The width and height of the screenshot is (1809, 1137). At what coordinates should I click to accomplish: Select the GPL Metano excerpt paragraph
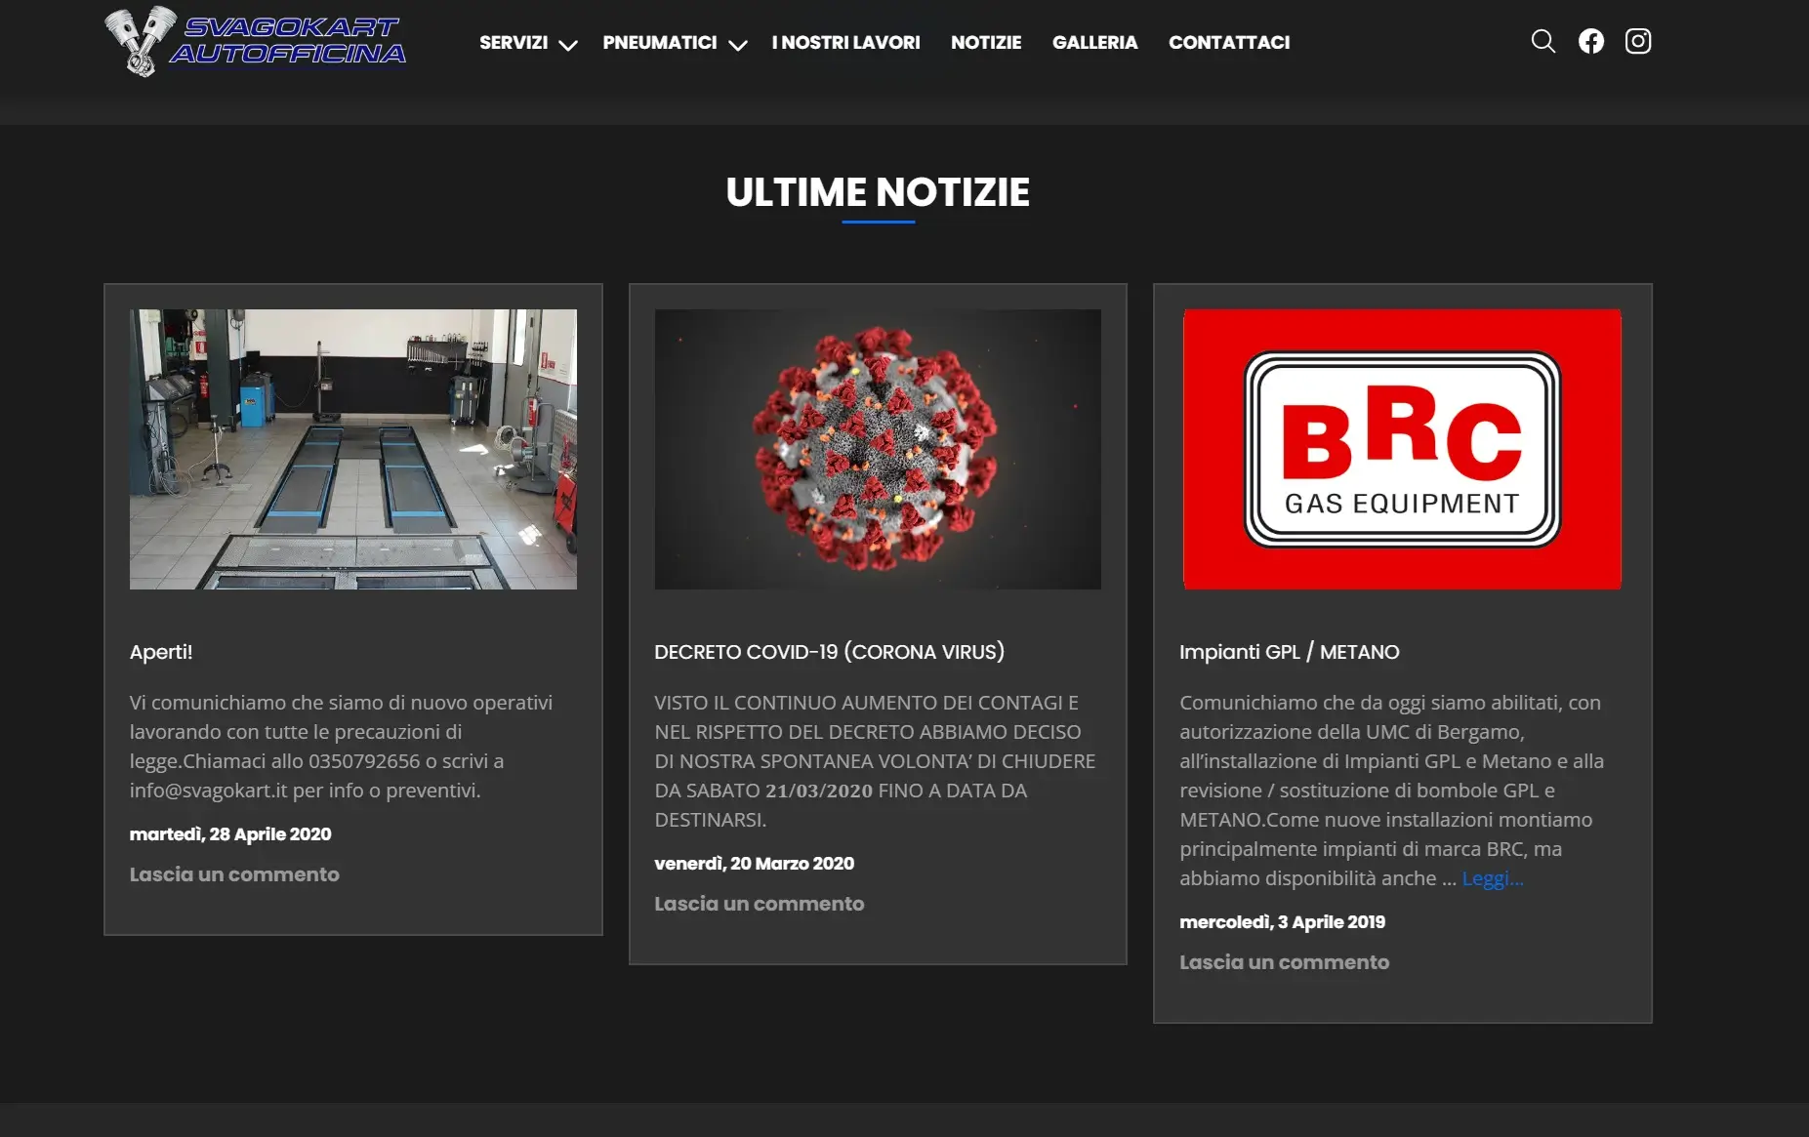[1392, 791]
